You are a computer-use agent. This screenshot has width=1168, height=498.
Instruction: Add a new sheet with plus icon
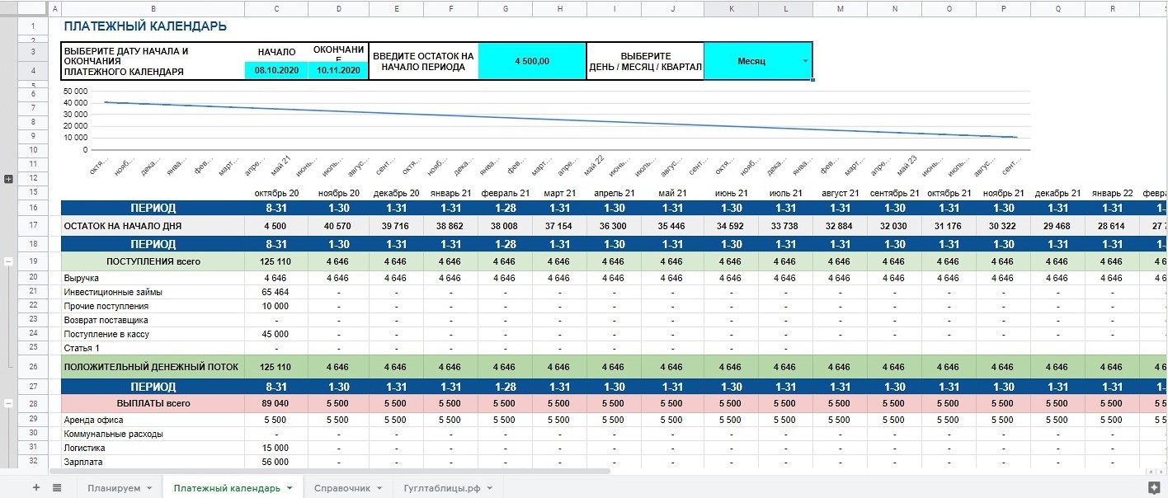coord(35,488)
